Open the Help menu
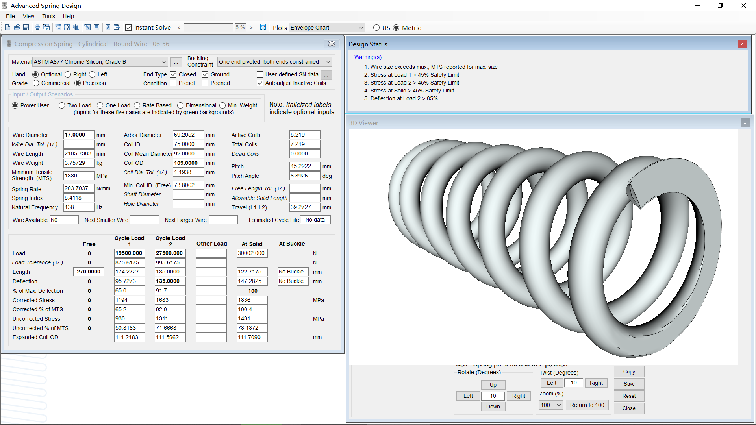The width and height of the screenshot is (756, 425). (69, 16)
